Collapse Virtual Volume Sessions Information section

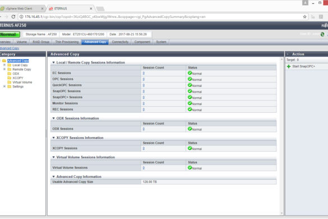pos(53,157)
